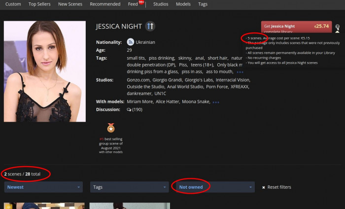This screenshot has height=209, width=345.
Task: Expand the ellipsis after With models names
Action: (216, 102)
